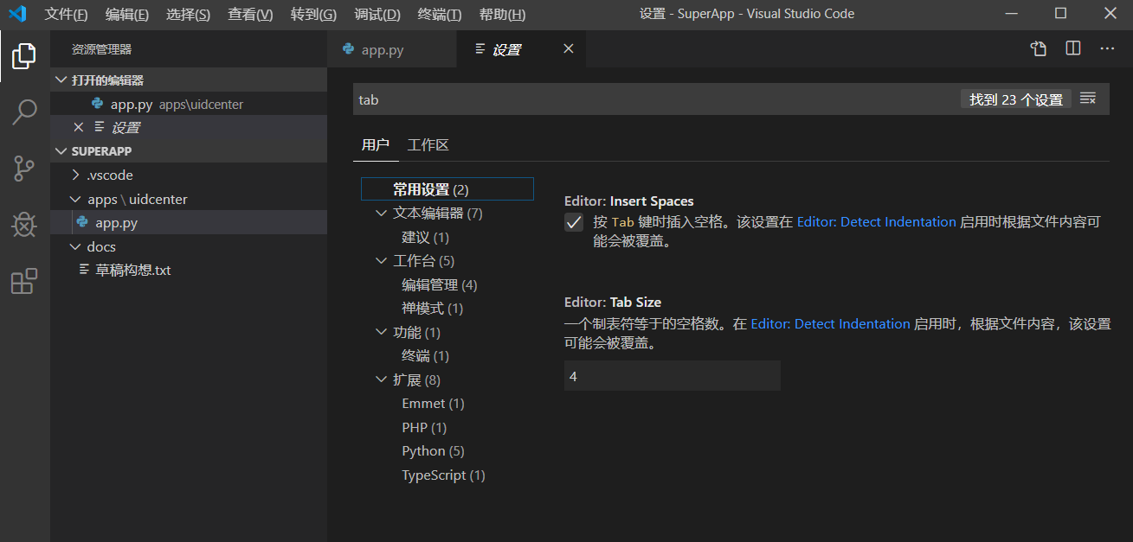Image resolution: width=1133 pixels, height=542 pixels.
Task: Open the 查看(V) menu
Action: tap(250, 15)
